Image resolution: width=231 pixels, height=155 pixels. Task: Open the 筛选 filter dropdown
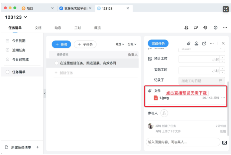pyautogui.click(x=120, y=44)
